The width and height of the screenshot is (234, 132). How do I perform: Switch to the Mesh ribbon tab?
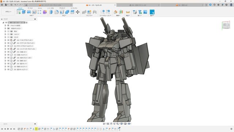(40, 8)
